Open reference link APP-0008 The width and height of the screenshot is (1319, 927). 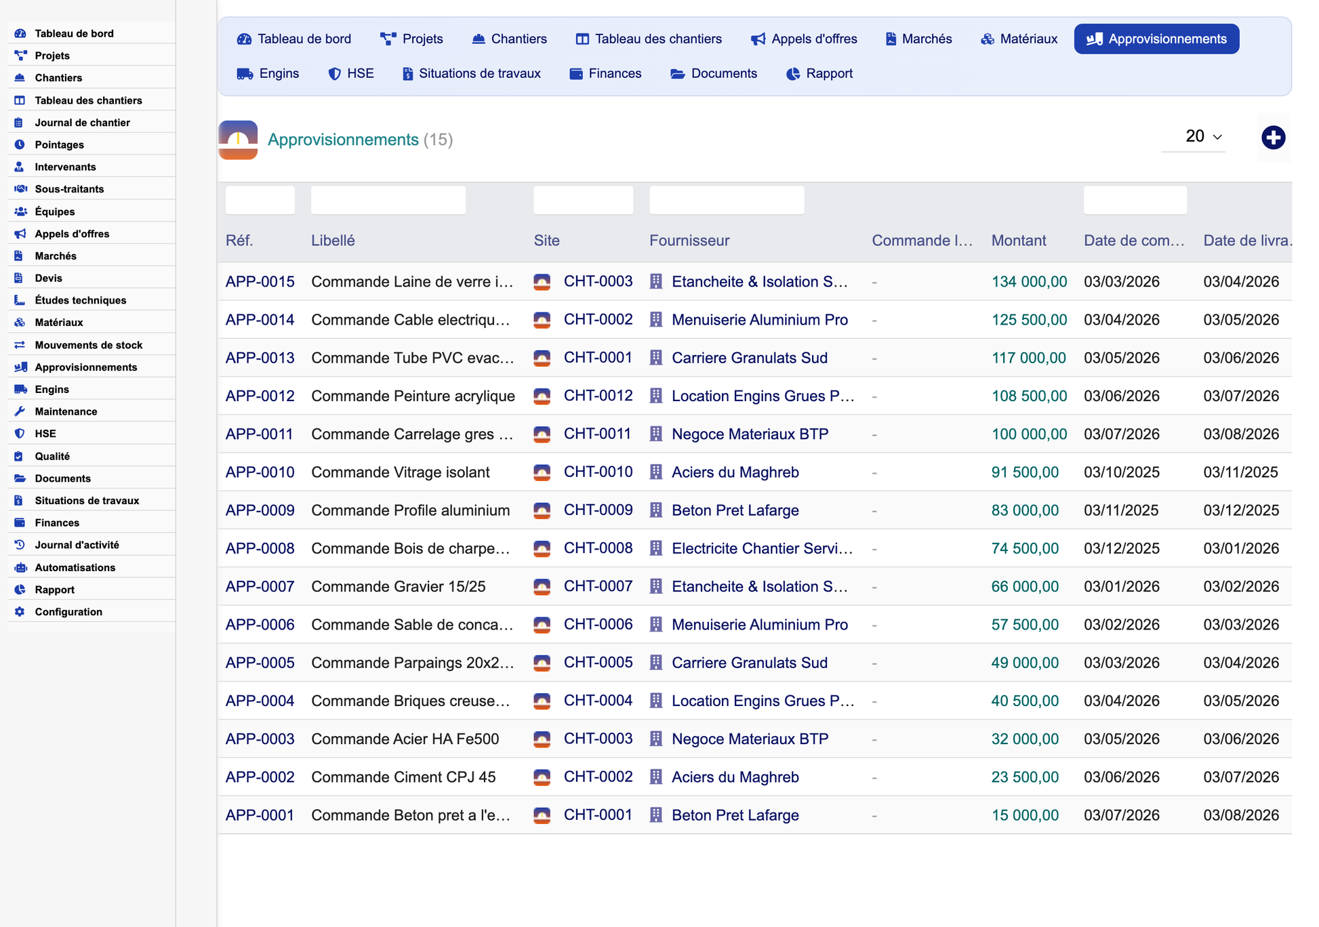click(x=260, y=548)
